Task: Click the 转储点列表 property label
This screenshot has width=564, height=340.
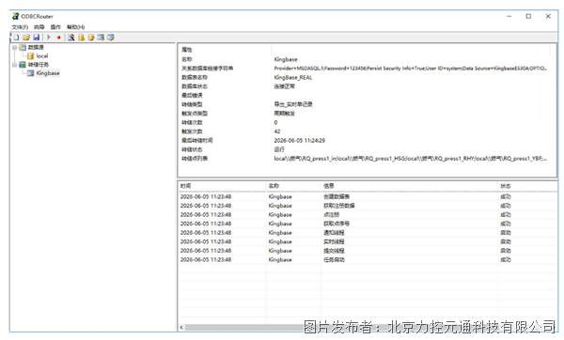Action: coord(195,159)
